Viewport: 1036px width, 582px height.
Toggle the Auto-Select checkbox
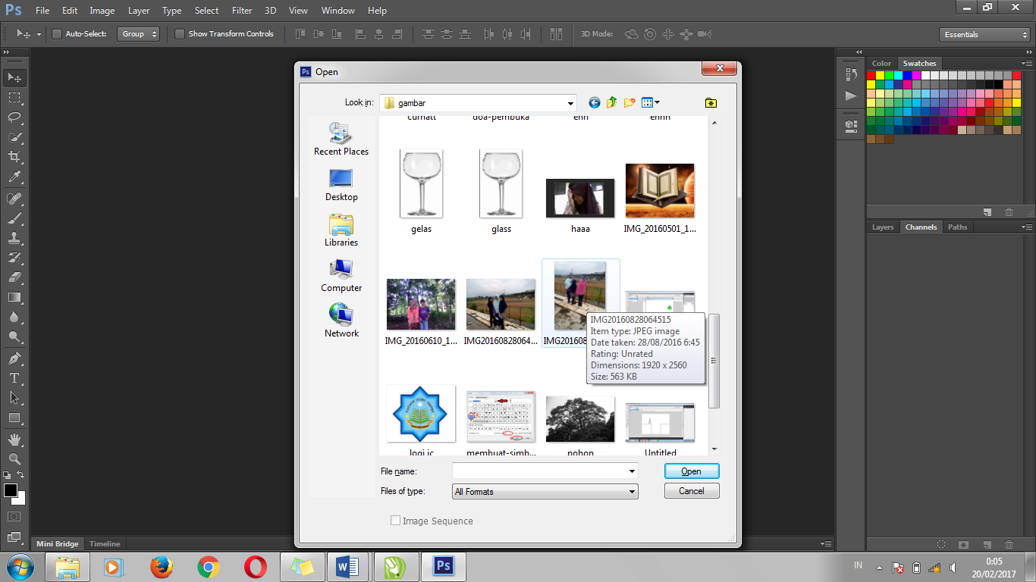[57, 34]
